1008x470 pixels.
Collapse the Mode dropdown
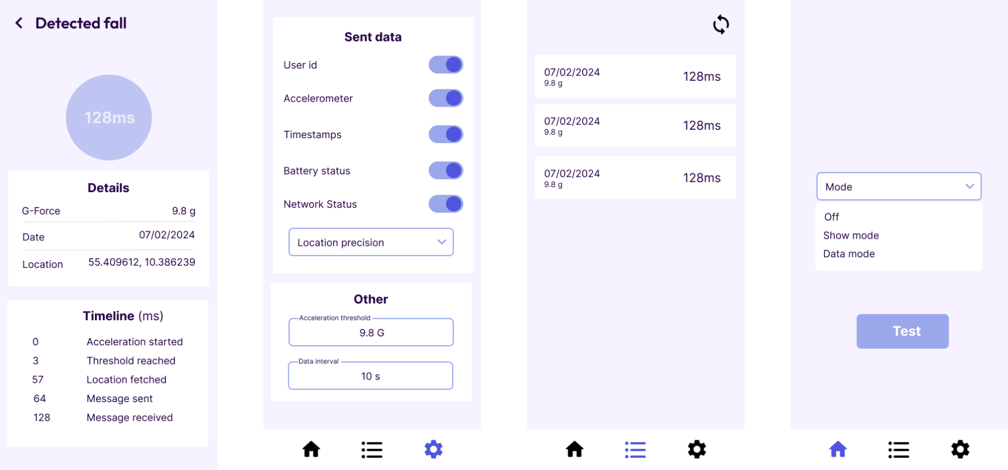[x=898, y=186]
